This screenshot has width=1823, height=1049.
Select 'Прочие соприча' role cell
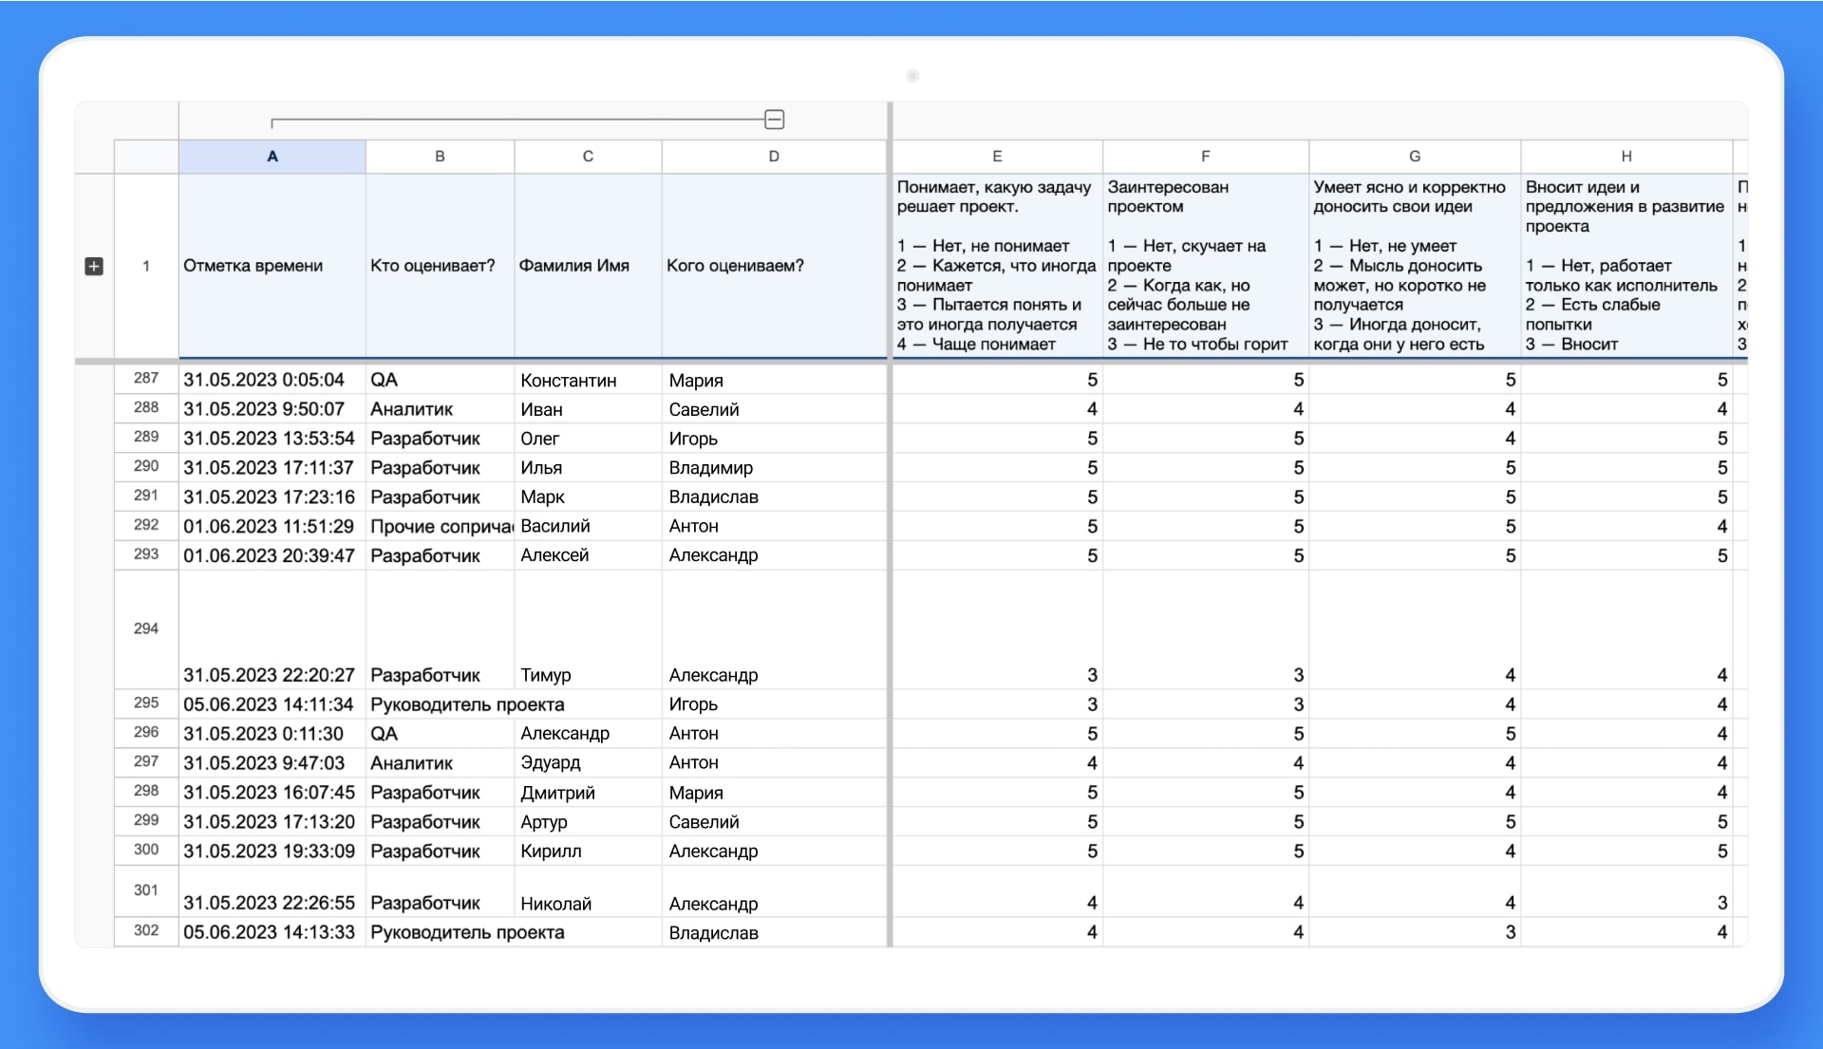[x=440, y=526]
